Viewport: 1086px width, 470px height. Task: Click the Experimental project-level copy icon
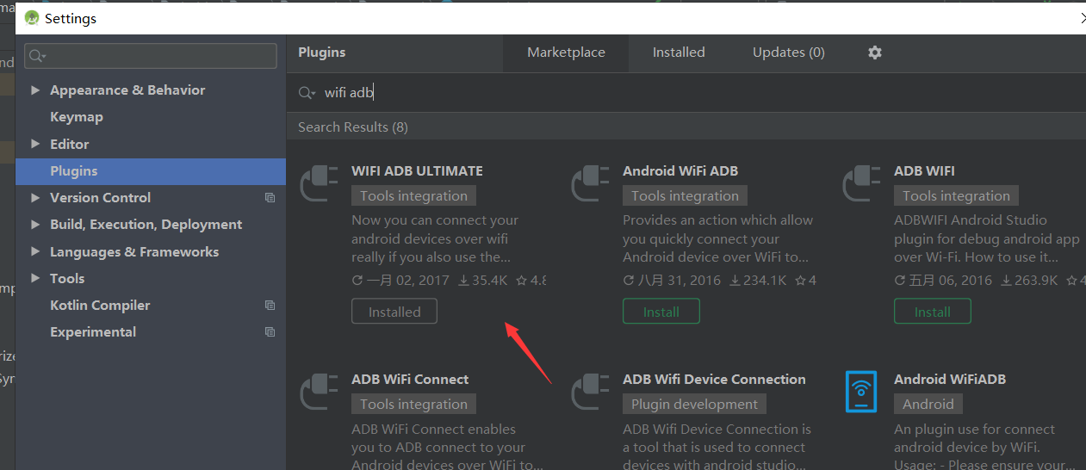(x=270, y=332)
